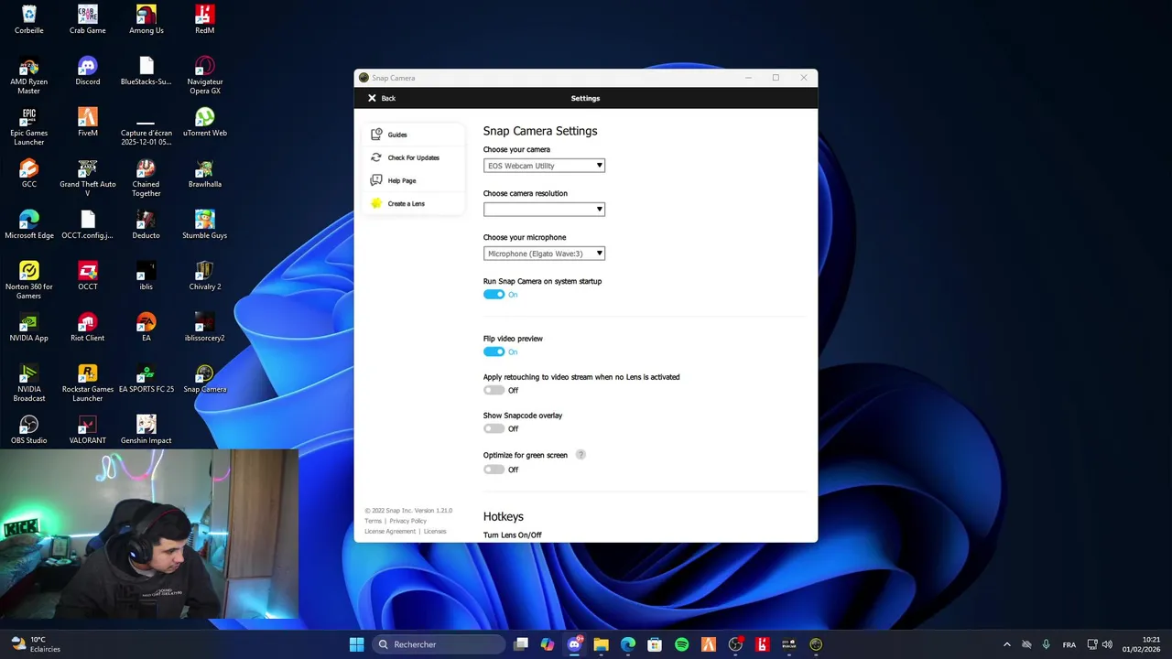Click the volume icon in system tray
The image size is (1172, 659).
tap(1107, 644)
